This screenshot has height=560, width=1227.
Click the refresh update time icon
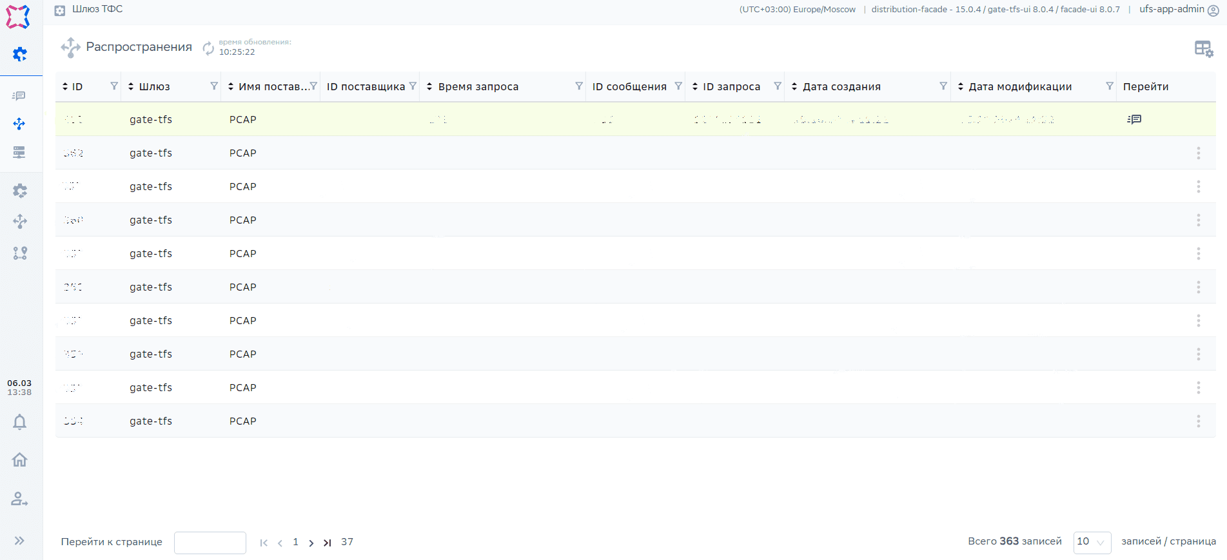click(208, 48)
